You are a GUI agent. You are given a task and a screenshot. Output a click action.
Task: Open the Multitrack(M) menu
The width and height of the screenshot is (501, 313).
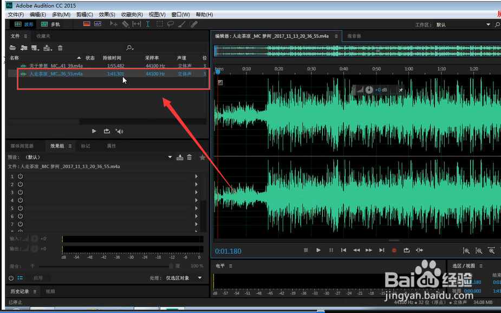(x=61, y=15)
